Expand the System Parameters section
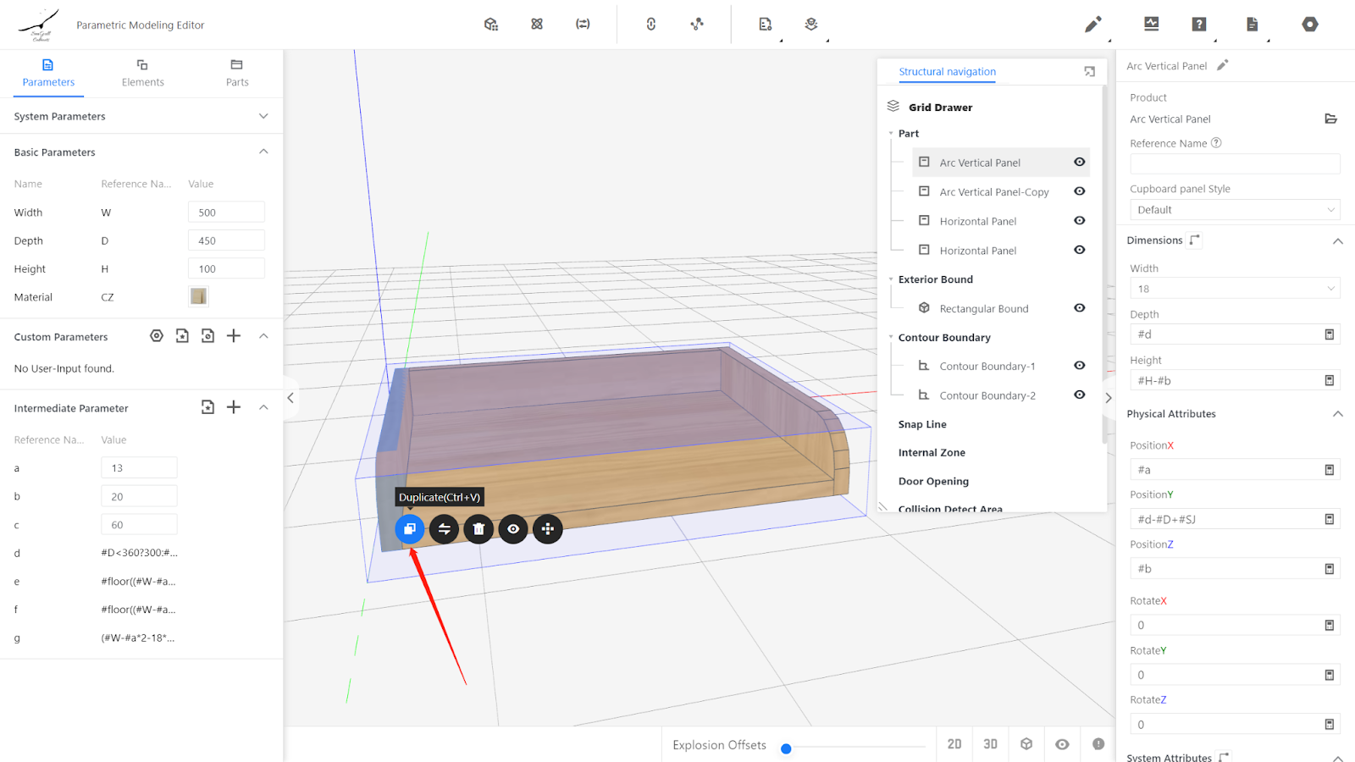This screenshot has height=762, width=1355. click(263, 116)
